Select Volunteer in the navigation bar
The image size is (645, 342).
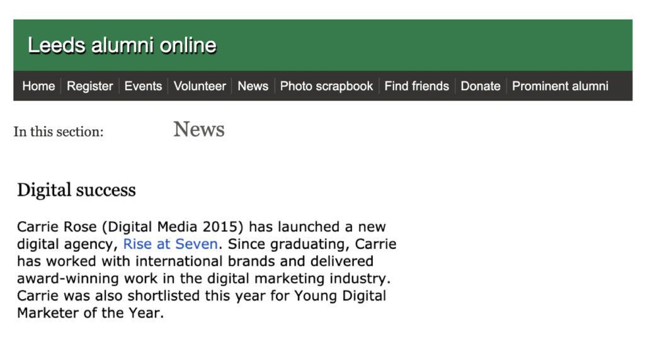point(200,86)
